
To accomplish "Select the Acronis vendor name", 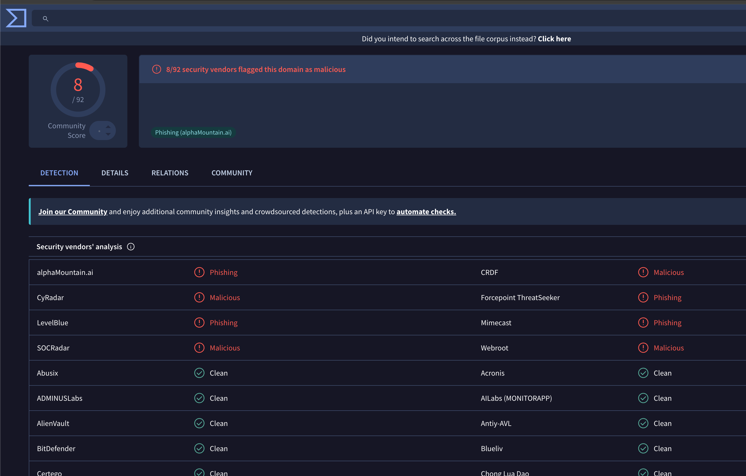I will [x=493, y=373].
